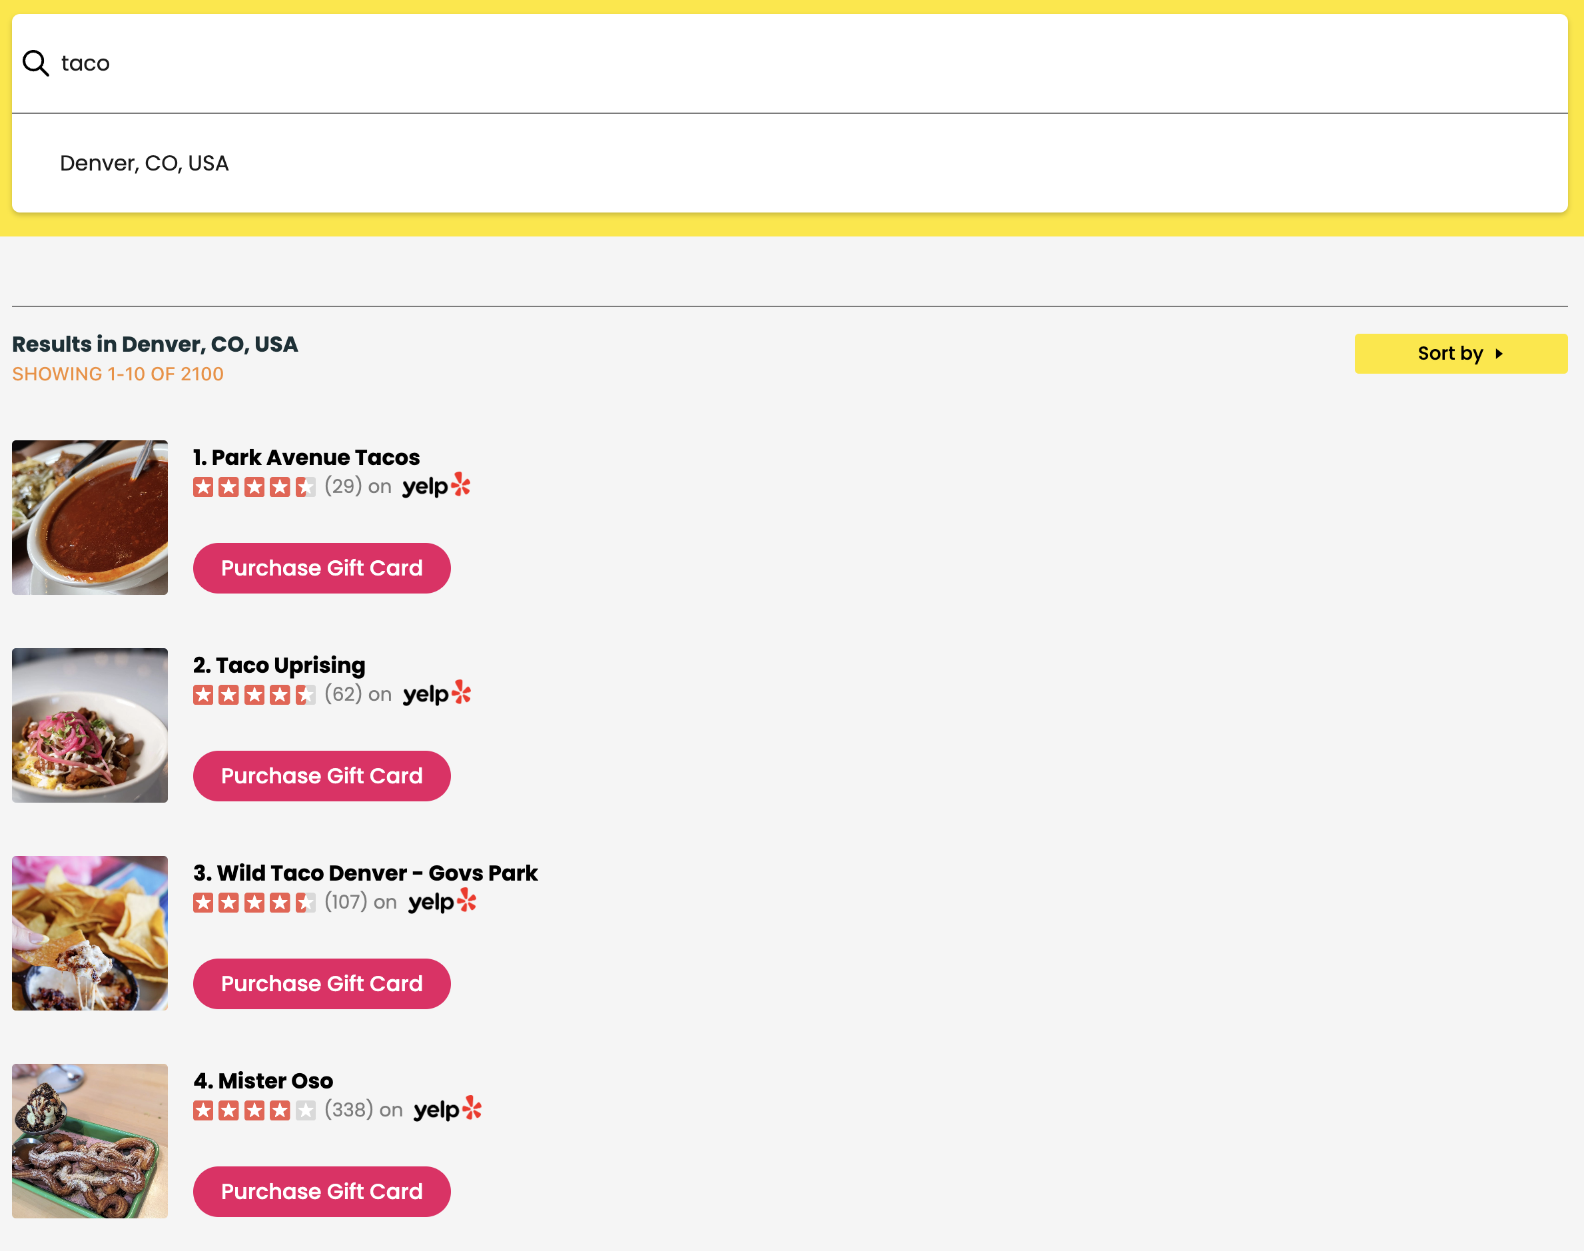Purchase Gift Card for Wild Taco Denver

pos(322,984)
